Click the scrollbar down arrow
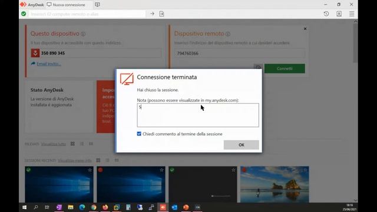The image size is (377, 212). pos(356,200)
